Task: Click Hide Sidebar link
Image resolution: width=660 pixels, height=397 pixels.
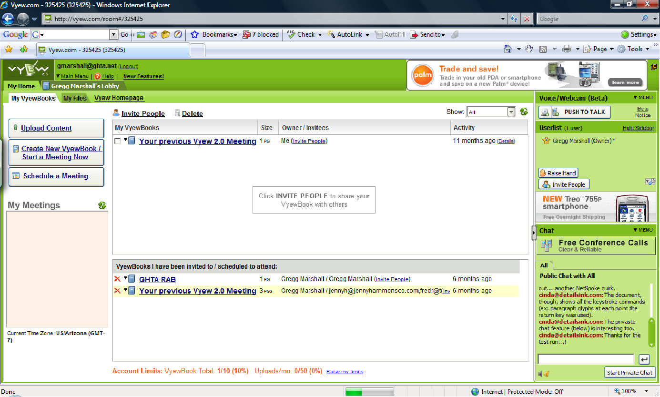Action: pyautogui.click(x=638, y=128)
